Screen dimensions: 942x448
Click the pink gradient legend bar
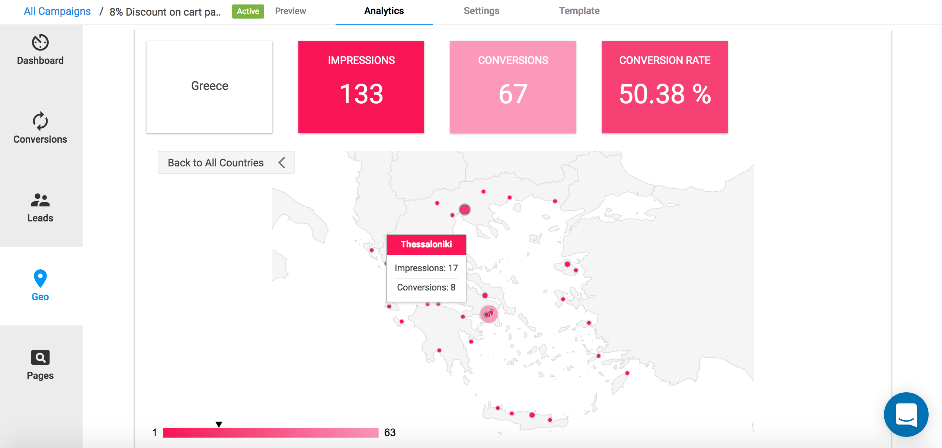[271, 433]
